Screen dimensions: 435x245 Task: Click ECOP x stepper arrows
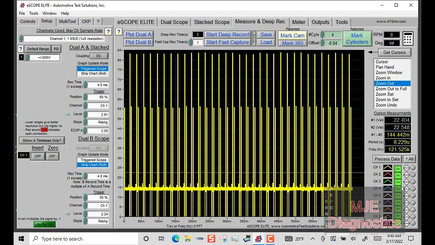coord(85,130)
